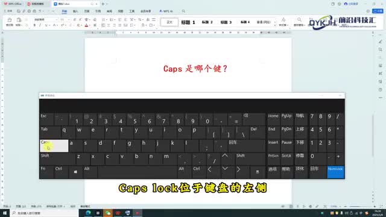This screenshot has width=386, height=217.
Task: Open the font size dropdown
Action: pos(69,19)
